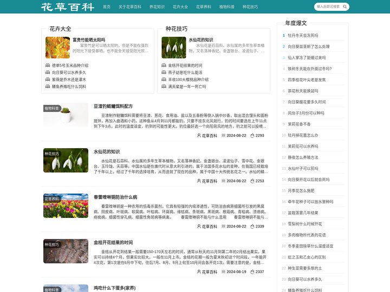
Task: Click the link 丰收100大樱桃品种介绍
Action: click(x=188, y=79)
